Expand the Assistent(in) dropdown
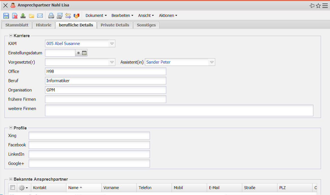 click(212, 62)
